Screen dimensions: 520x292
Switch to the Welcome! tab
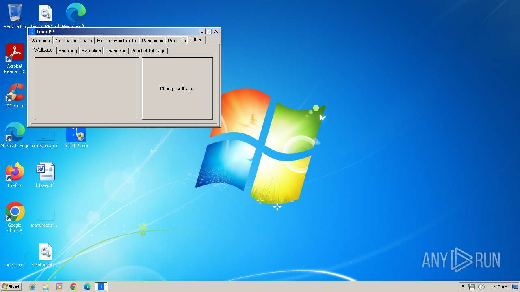tap(41, 41)
